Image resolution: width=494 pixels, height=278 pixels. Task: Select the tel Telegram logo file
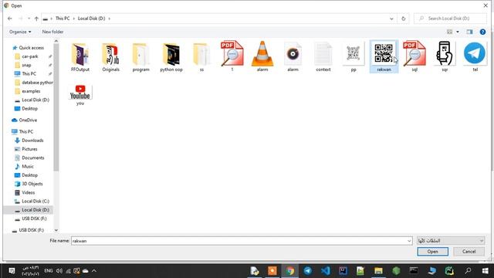(x=475, y=56)
